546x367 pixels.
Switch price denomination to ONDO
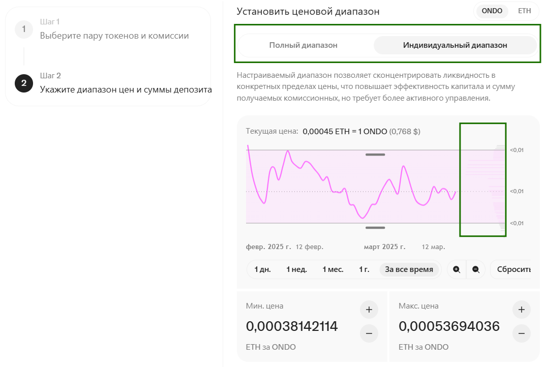click(492, 11)
